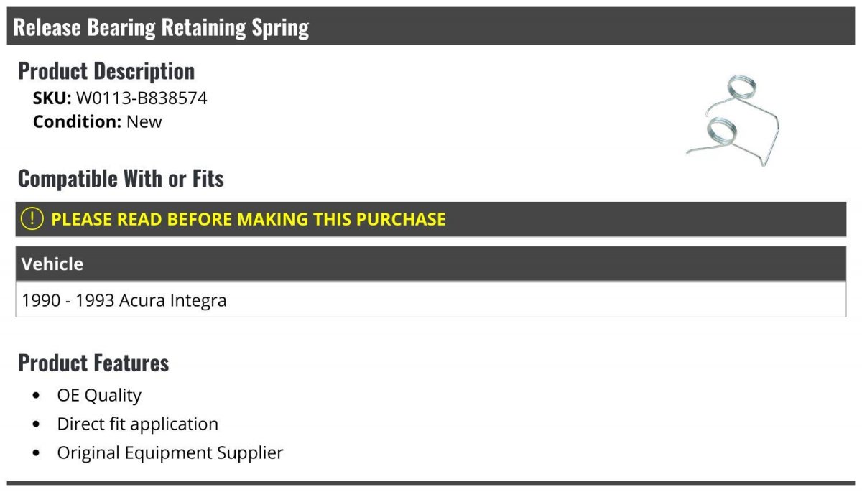Viewport: 862px width, 492px height.
Task: Click the "OE Quality" feature item
Action: pyautogui.click(x=99, y=395)
